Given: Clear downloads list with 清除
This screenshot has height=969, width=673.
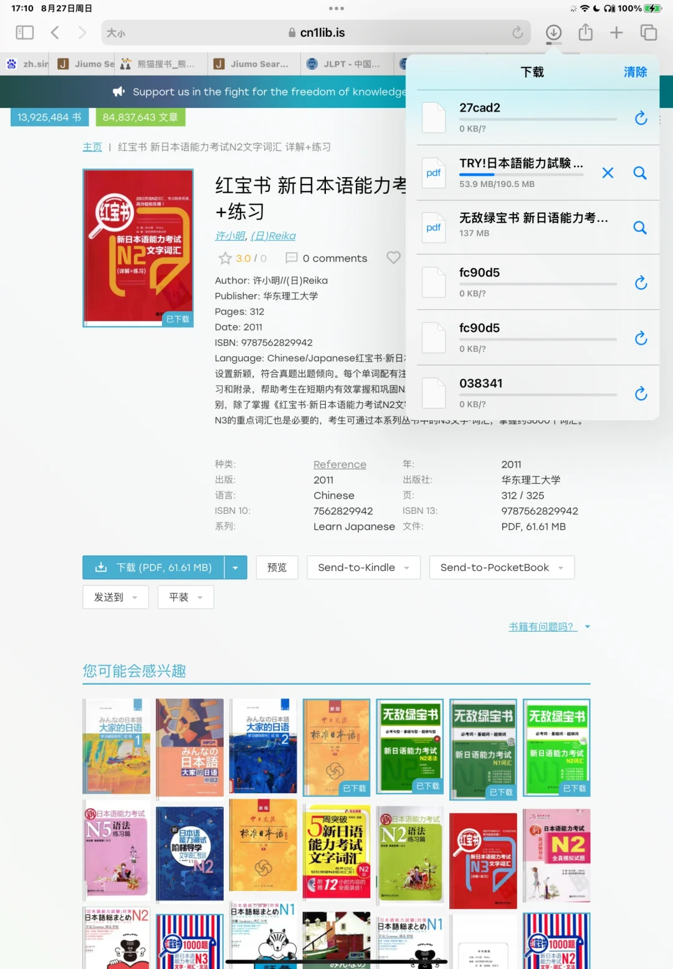Looking at the screenshot, I should [x=636, y=72].
